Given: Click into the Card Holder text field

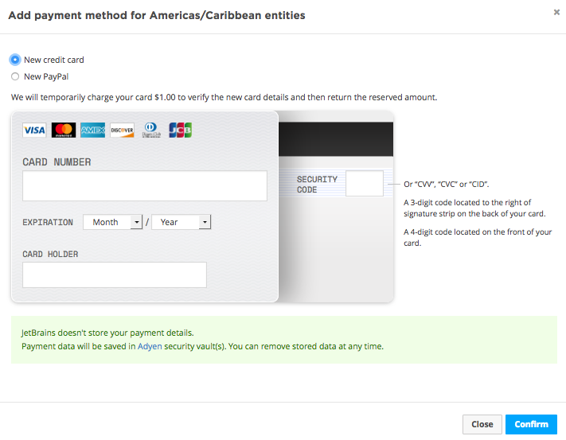Looking at the screenshot, I should click(114, 275).
